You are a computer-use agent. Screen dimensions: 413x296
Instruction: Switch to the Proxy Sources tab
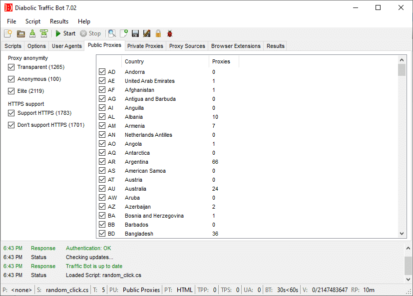click(x=187, y=46)
